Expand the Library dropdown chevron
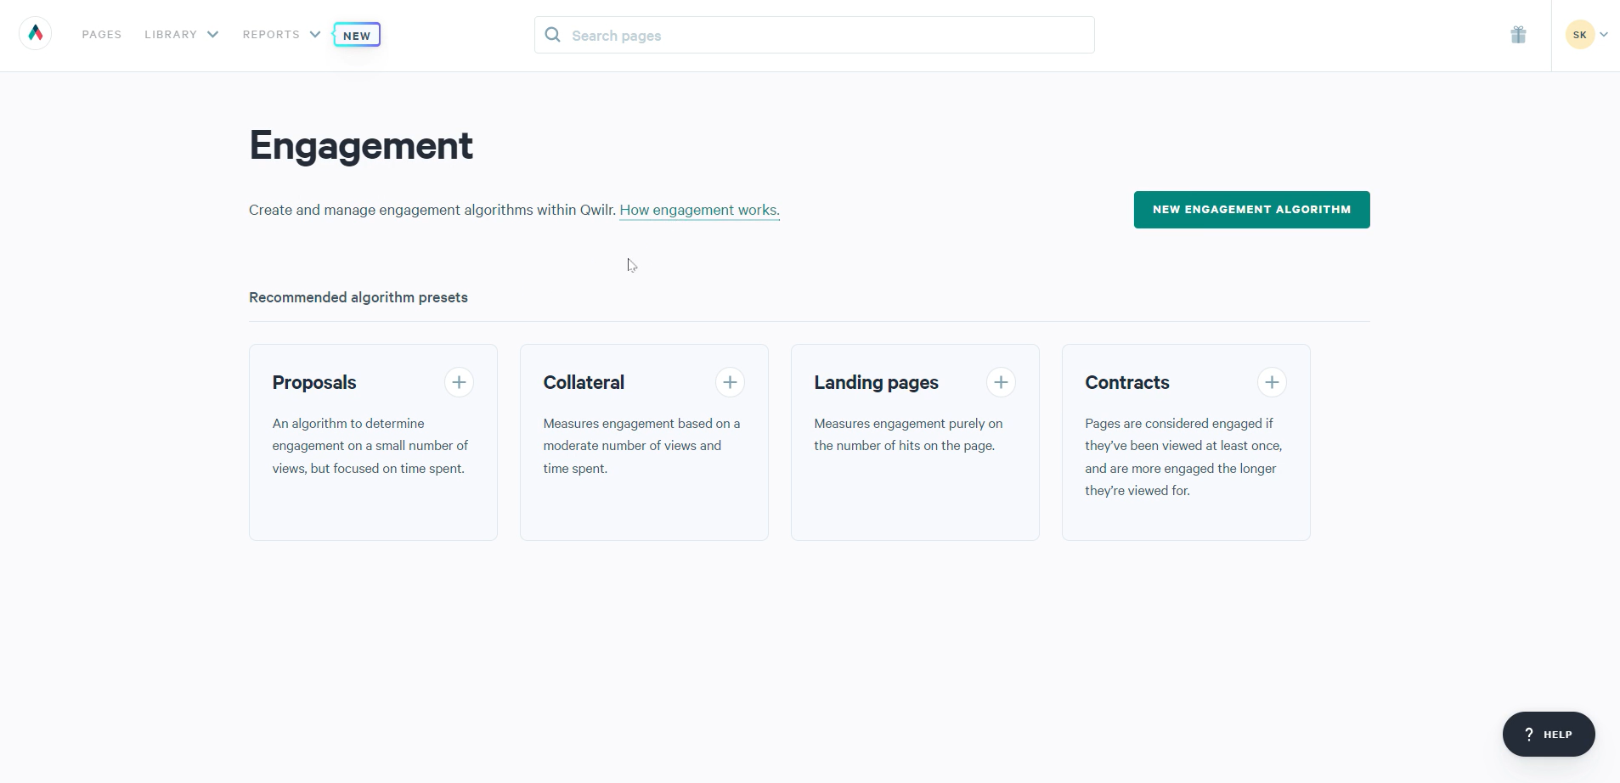Image resolution: width=1620 pixels, height=783 pixels. click(213, 35)
